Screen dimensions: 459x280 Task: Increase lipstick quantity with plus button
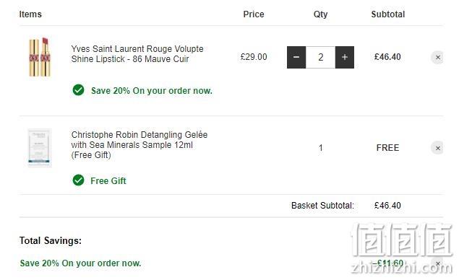click(x=345, y=57)
